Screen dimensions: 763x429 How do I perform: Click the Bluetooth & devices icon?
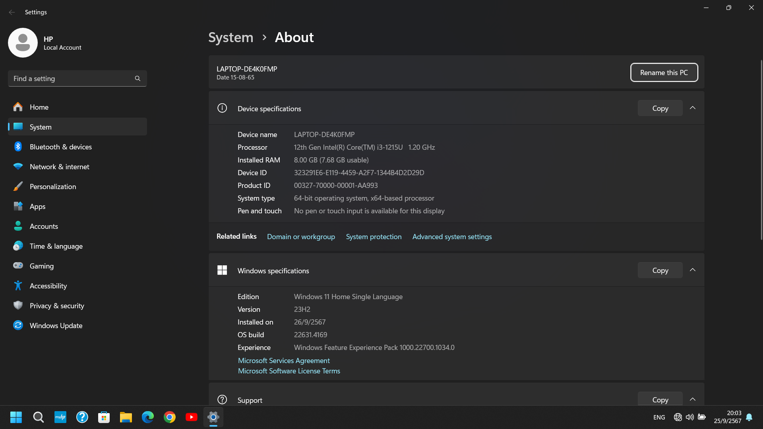pos(18,147)
